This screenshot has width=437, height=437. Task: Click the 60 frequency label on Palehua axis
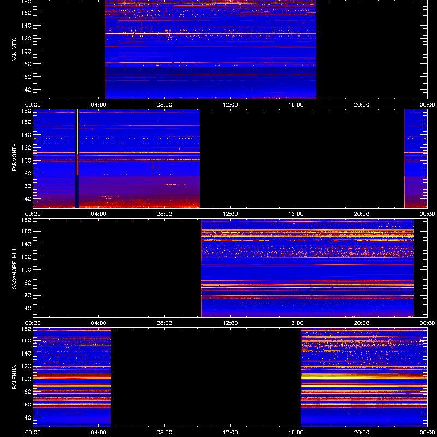(x=28, y=404)
